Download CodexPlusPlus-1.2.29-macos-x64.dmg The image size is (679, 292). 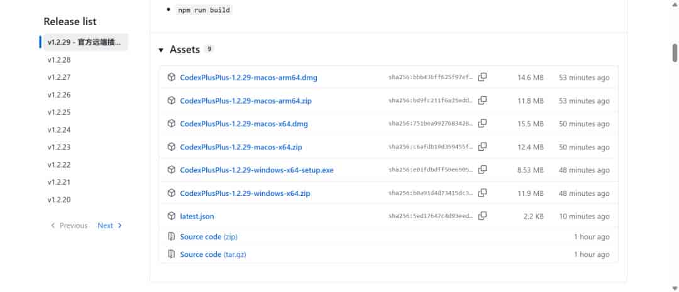(x=244, y=124)
